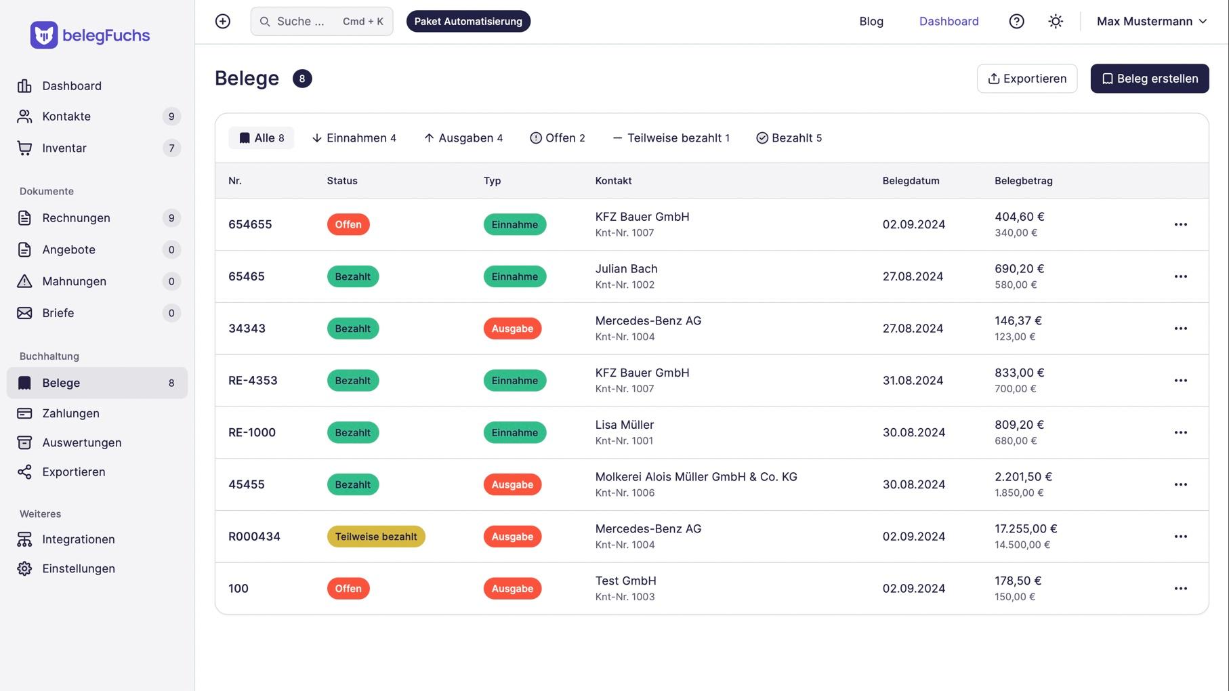The height and width of the screenshot is (691, 1229).
Task: Open more options for Beleg 654655
Action: pos(1180,225)
